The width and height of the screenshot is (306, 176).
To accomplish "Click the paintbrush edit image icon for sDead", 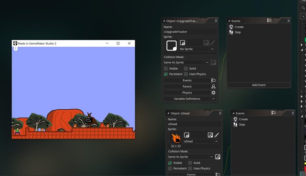I will [217, 135].
